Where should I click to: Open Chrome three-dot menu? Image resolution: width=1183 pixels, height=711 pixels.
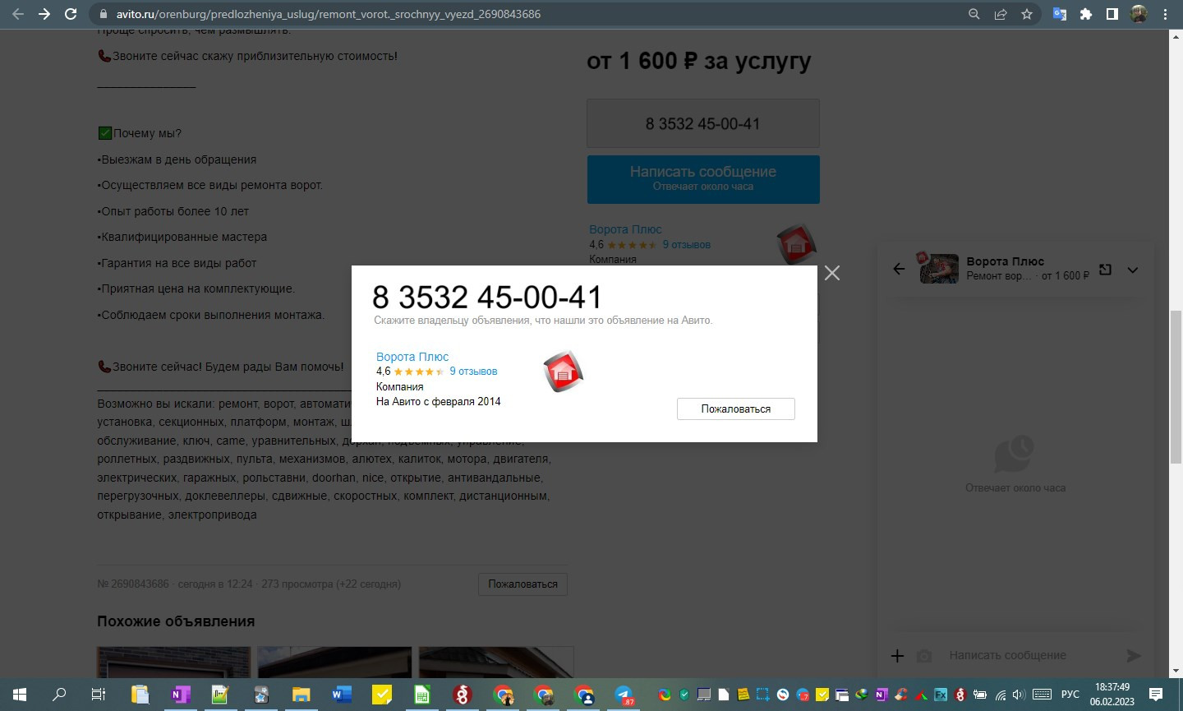[1165, 14]
